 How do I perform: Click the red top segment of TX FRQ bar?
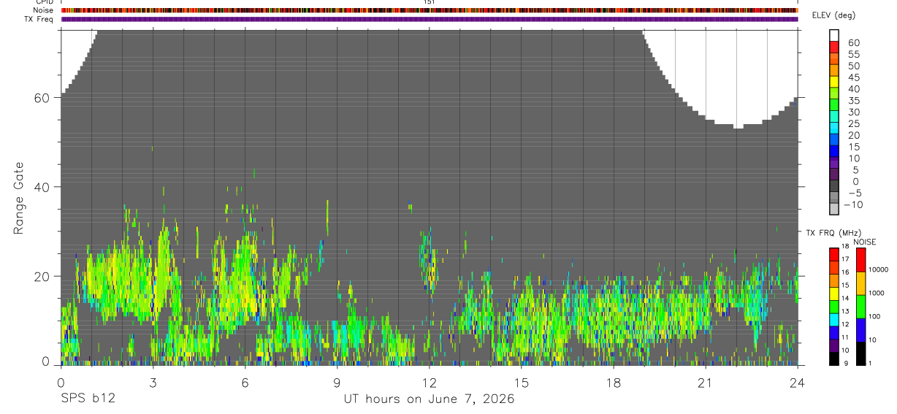coord(834,254)
